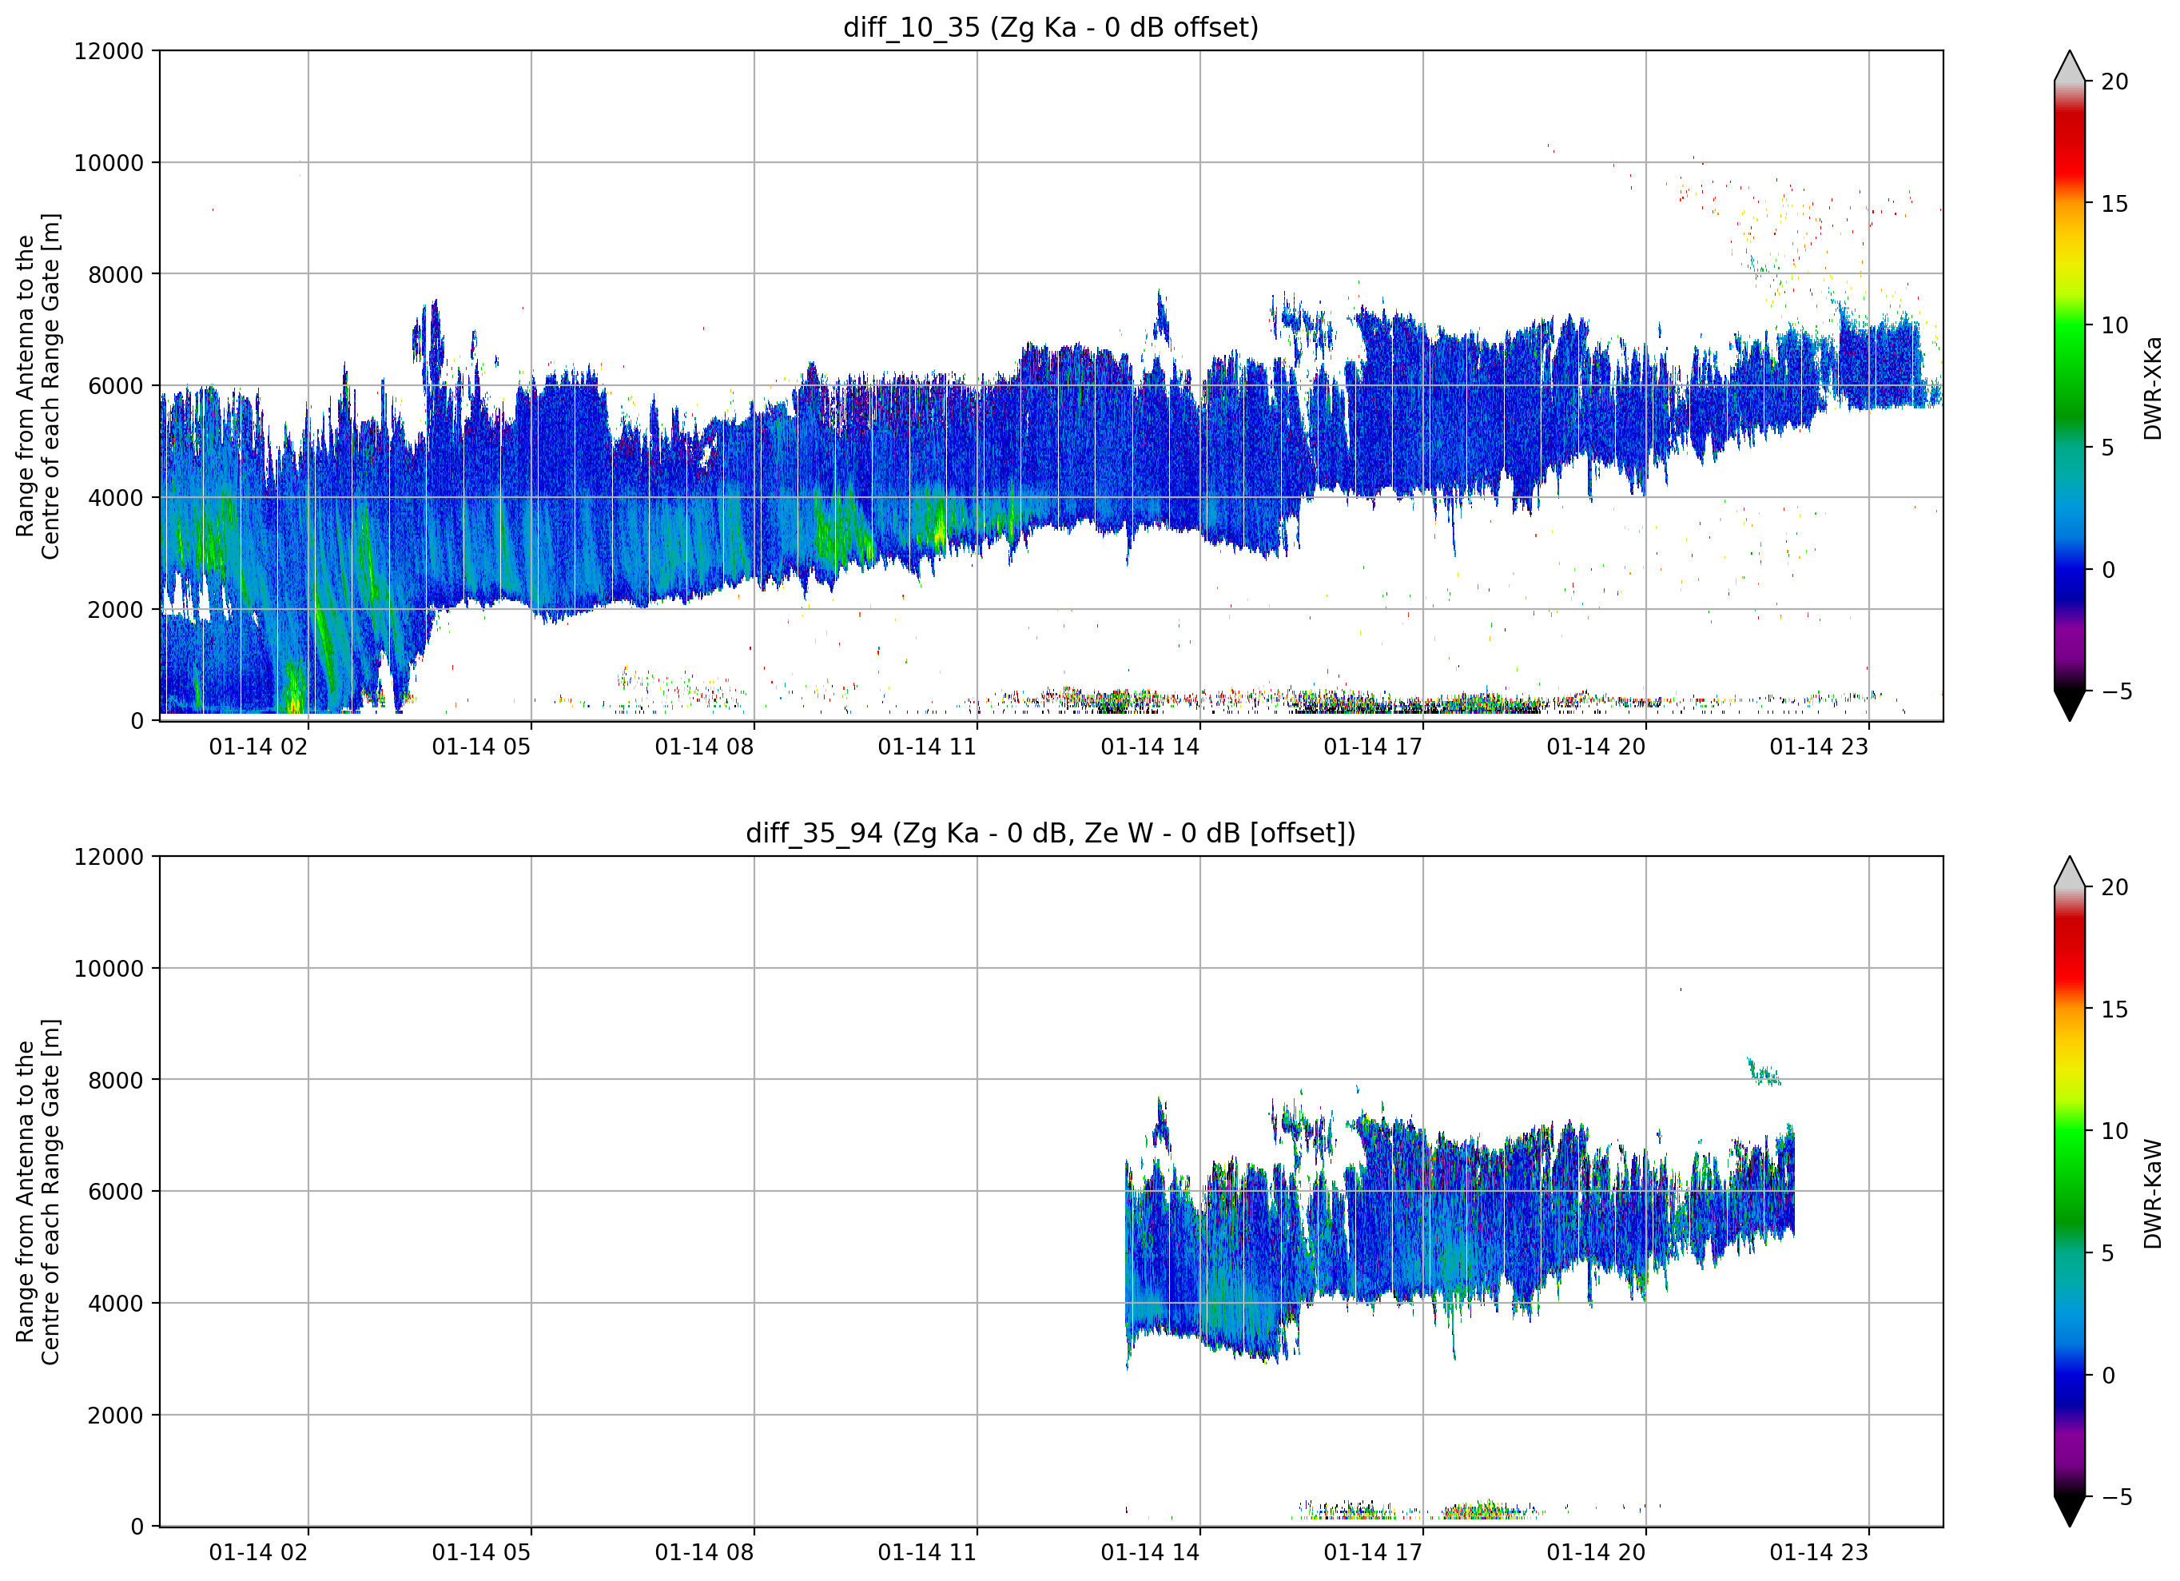Click the upper arrow of DWR-XKa colorbar
The width and height of the screenshot is (2180, 1581).
2070,66
